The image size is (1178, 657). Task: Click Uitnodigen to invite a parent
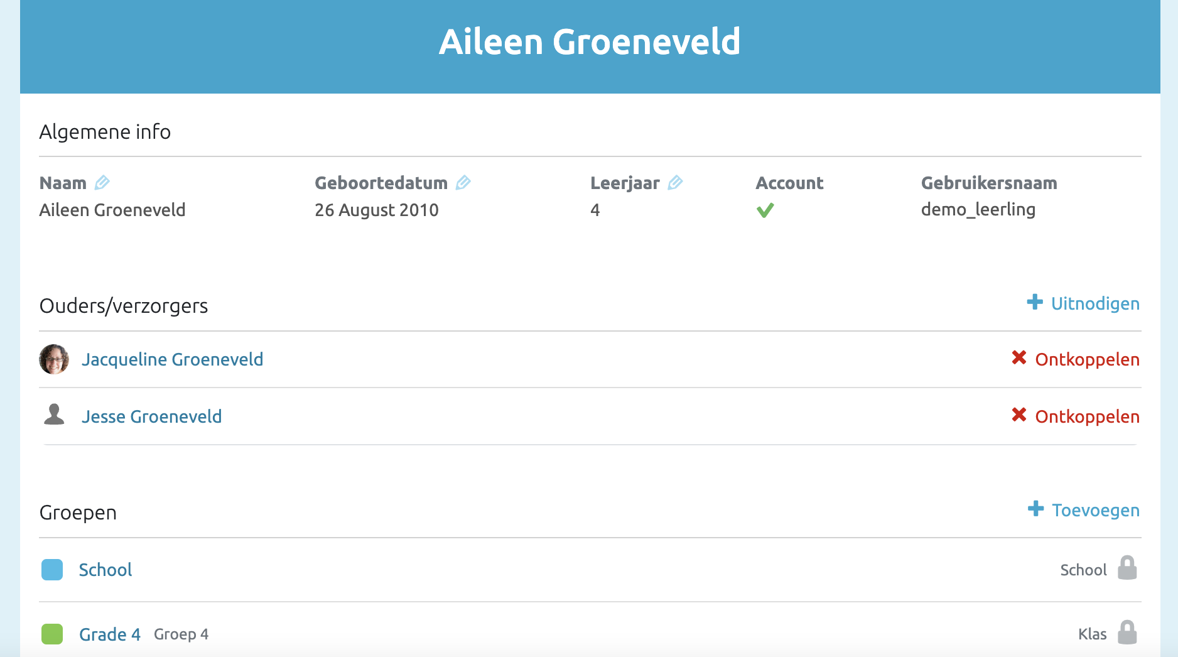click(x=1095, y=303)
